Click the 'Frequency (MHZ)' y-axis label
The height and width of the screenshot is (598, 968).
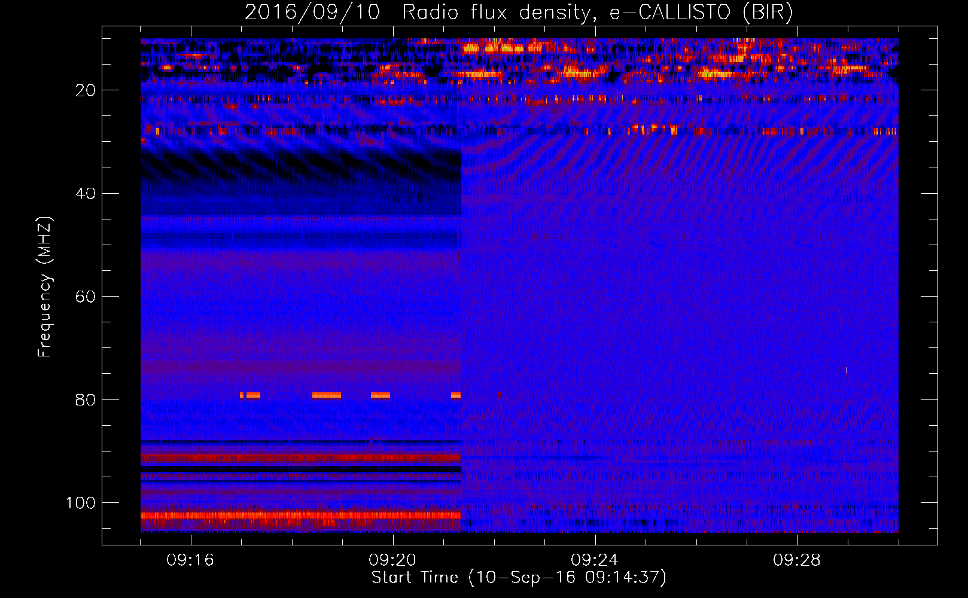coord(45,286)
